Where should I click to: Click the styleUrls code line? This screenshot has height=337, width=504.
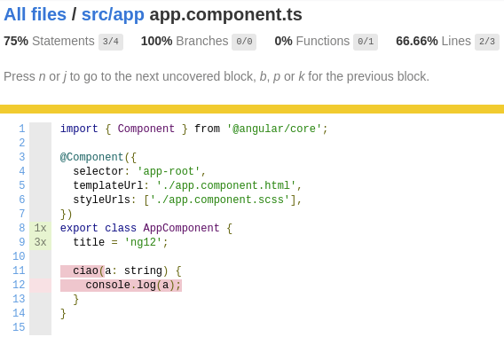click(x=187, y=200)
